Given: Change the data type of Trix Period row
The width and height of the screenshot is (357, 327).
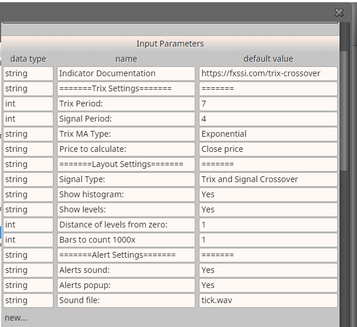Looking at the screenshot, I should 28,104.
